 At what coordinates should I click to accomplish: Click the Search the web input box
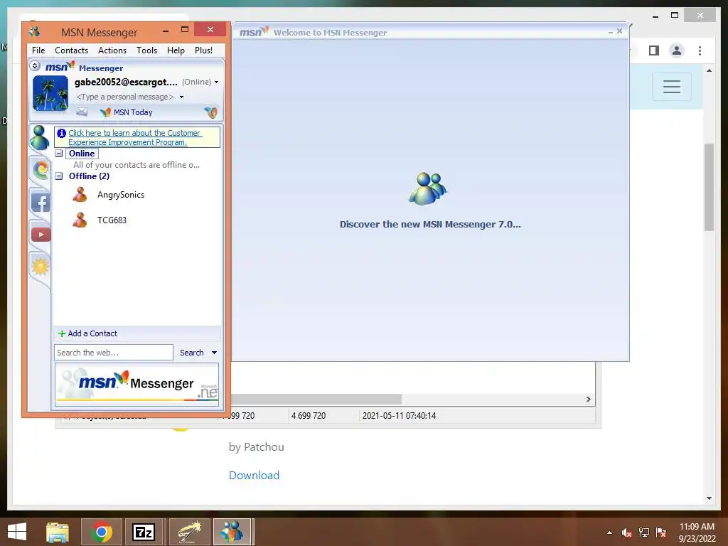click(114, 353)
